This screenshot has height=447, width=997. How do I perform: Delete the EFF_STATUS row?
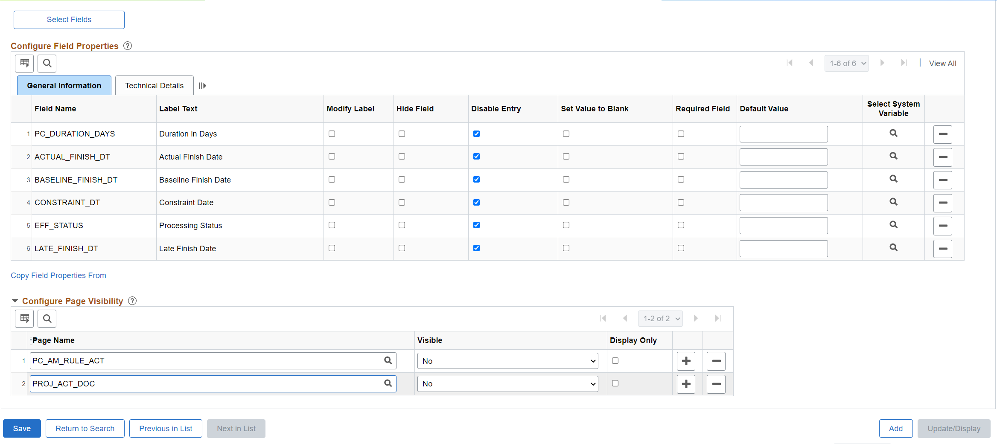942,226
